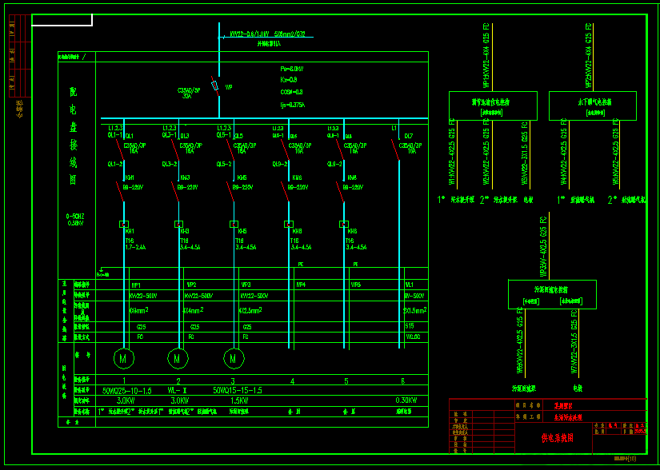Select the Pe=8.0KW parameter text
The width and height of the screenshot is (660, 470).
(292, 69)
